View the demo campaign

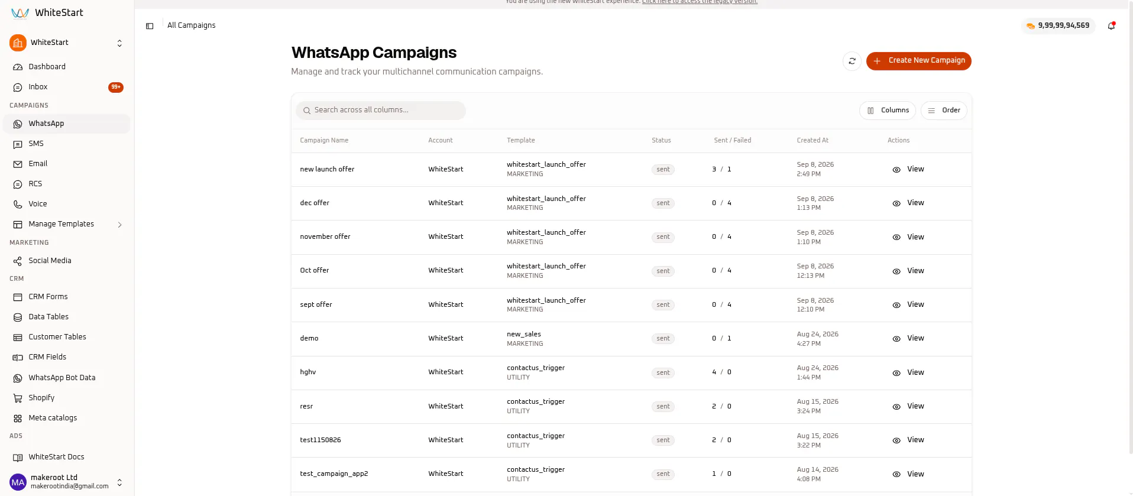(x=908, y=339)
